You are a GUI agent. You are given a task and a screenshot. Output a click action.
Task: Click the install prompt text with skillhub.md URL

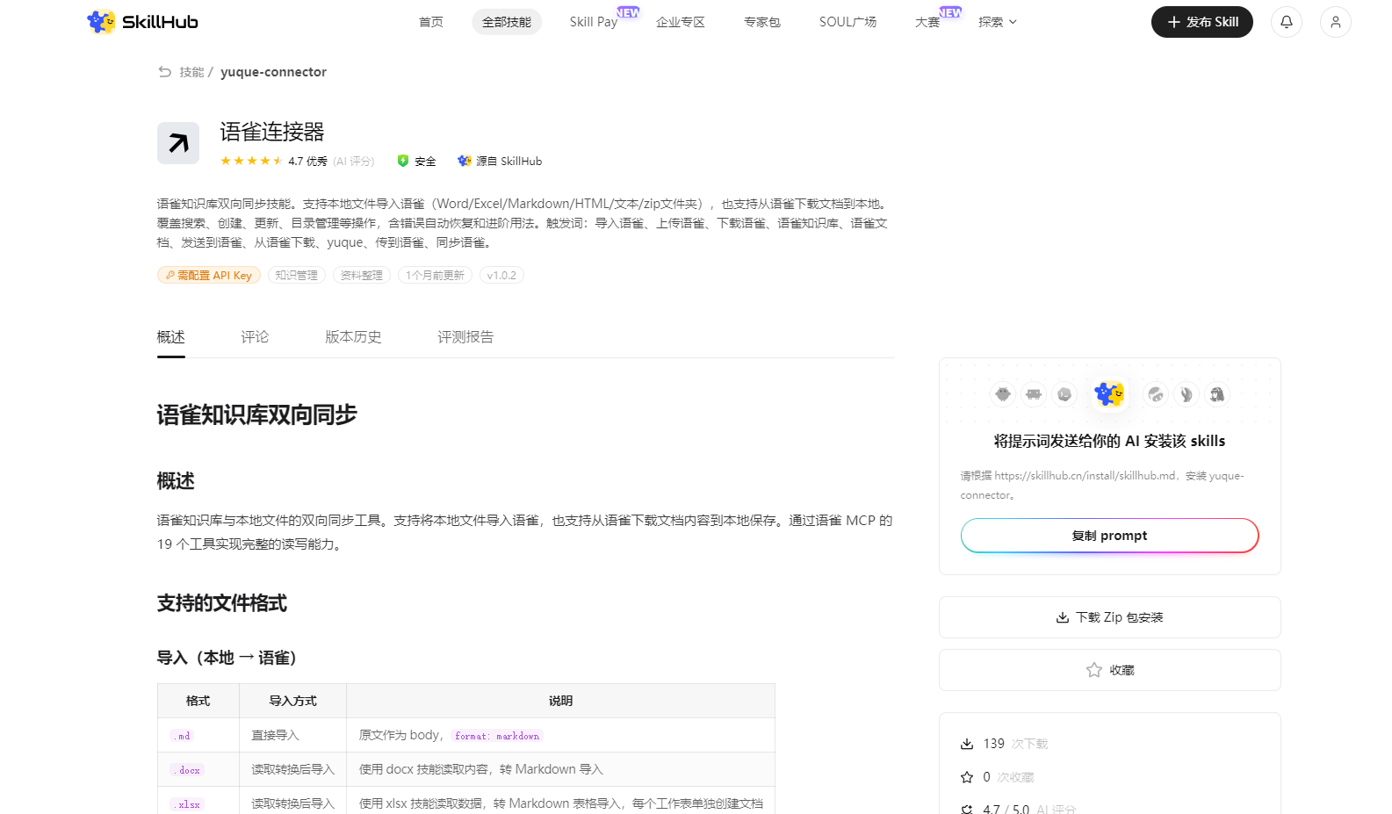pos(1102,486)
